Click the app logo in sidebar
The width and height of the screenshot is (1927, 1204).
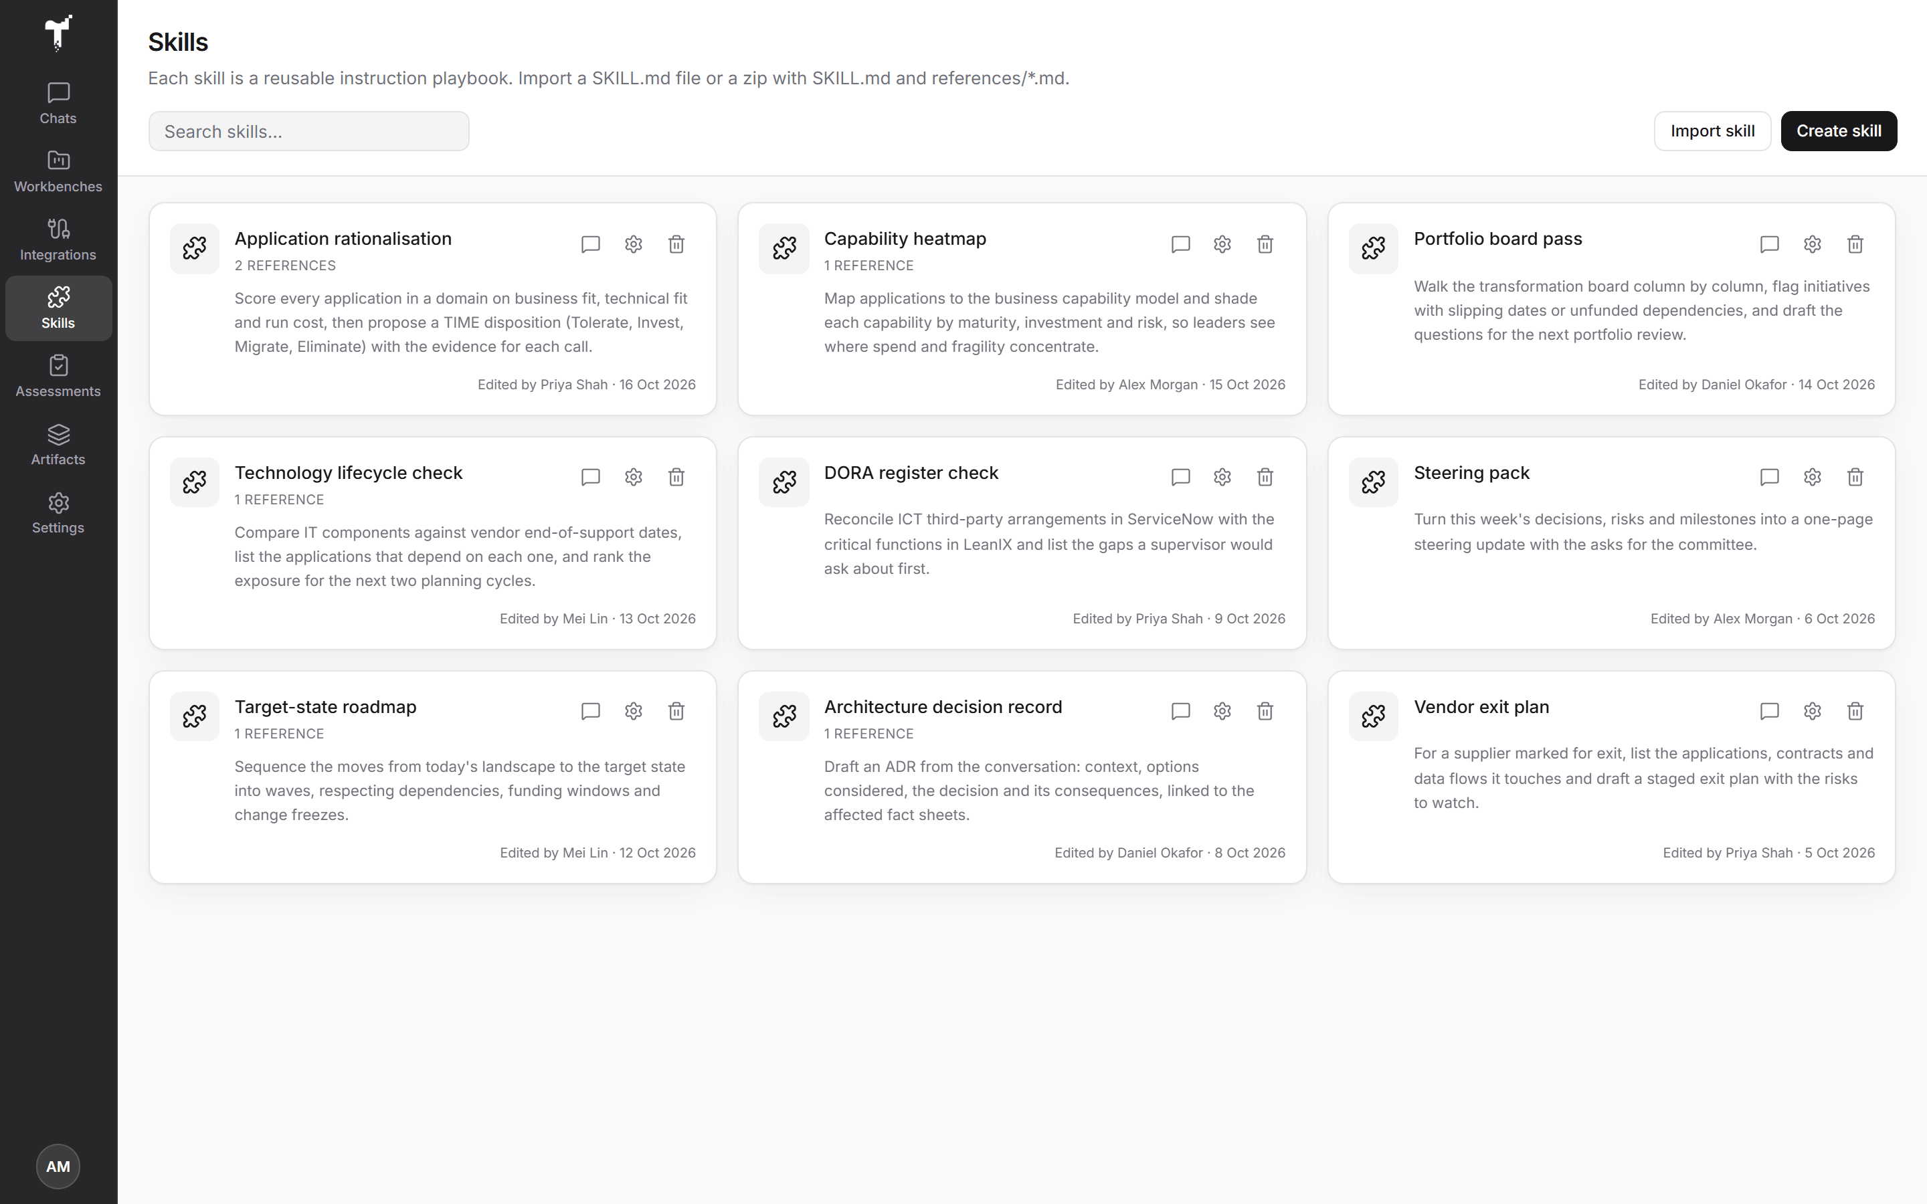point(58,33)
